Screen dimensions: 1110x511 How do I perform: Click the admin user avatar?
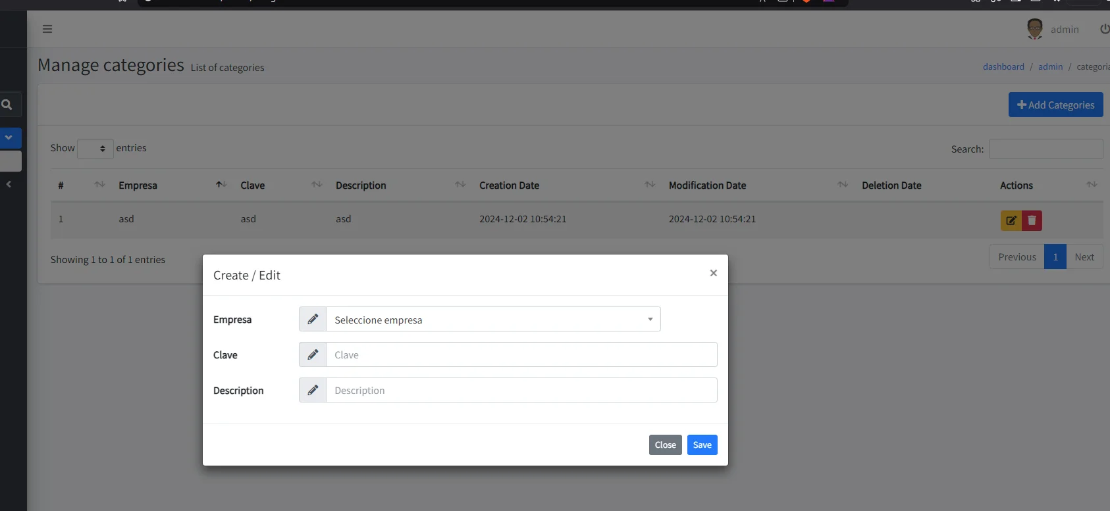[1034, 29]
